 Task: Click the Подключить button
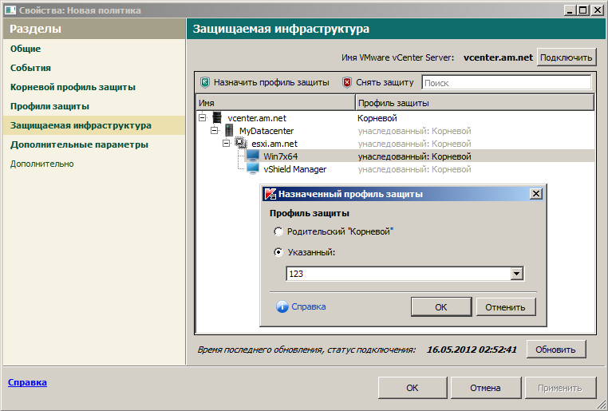567,57
